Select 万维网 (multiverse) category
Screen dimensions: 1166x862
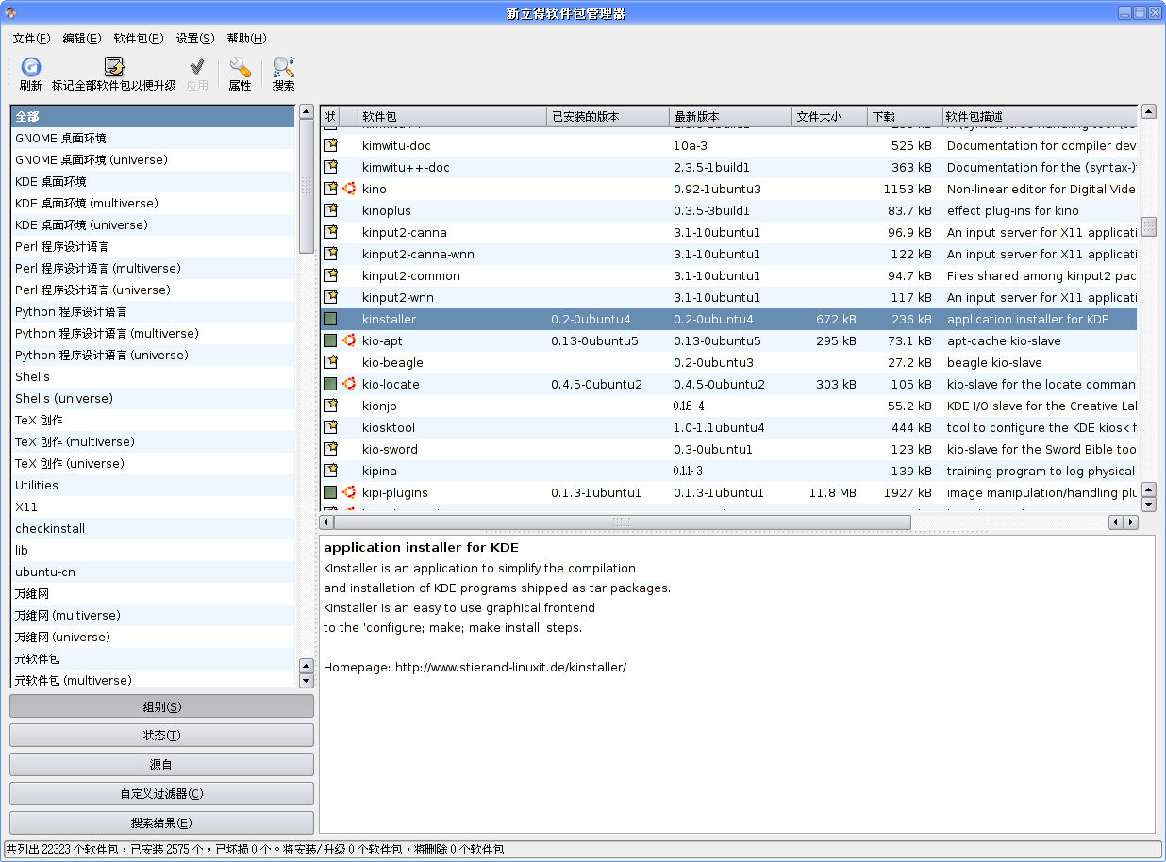coord(153,616)
